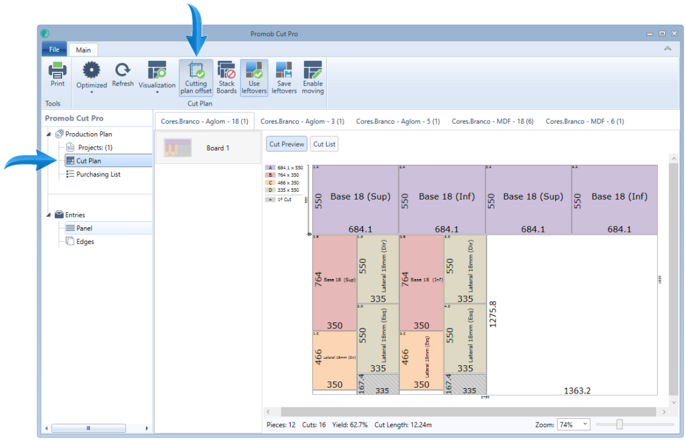Click the Purchasing List icon
The image size is (685, 440).
[70, 174]
